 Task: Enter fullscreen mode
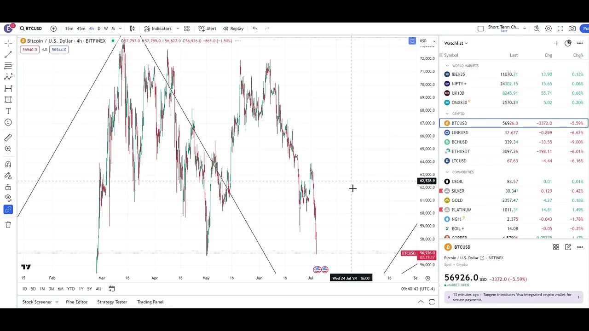coord(560,29)
